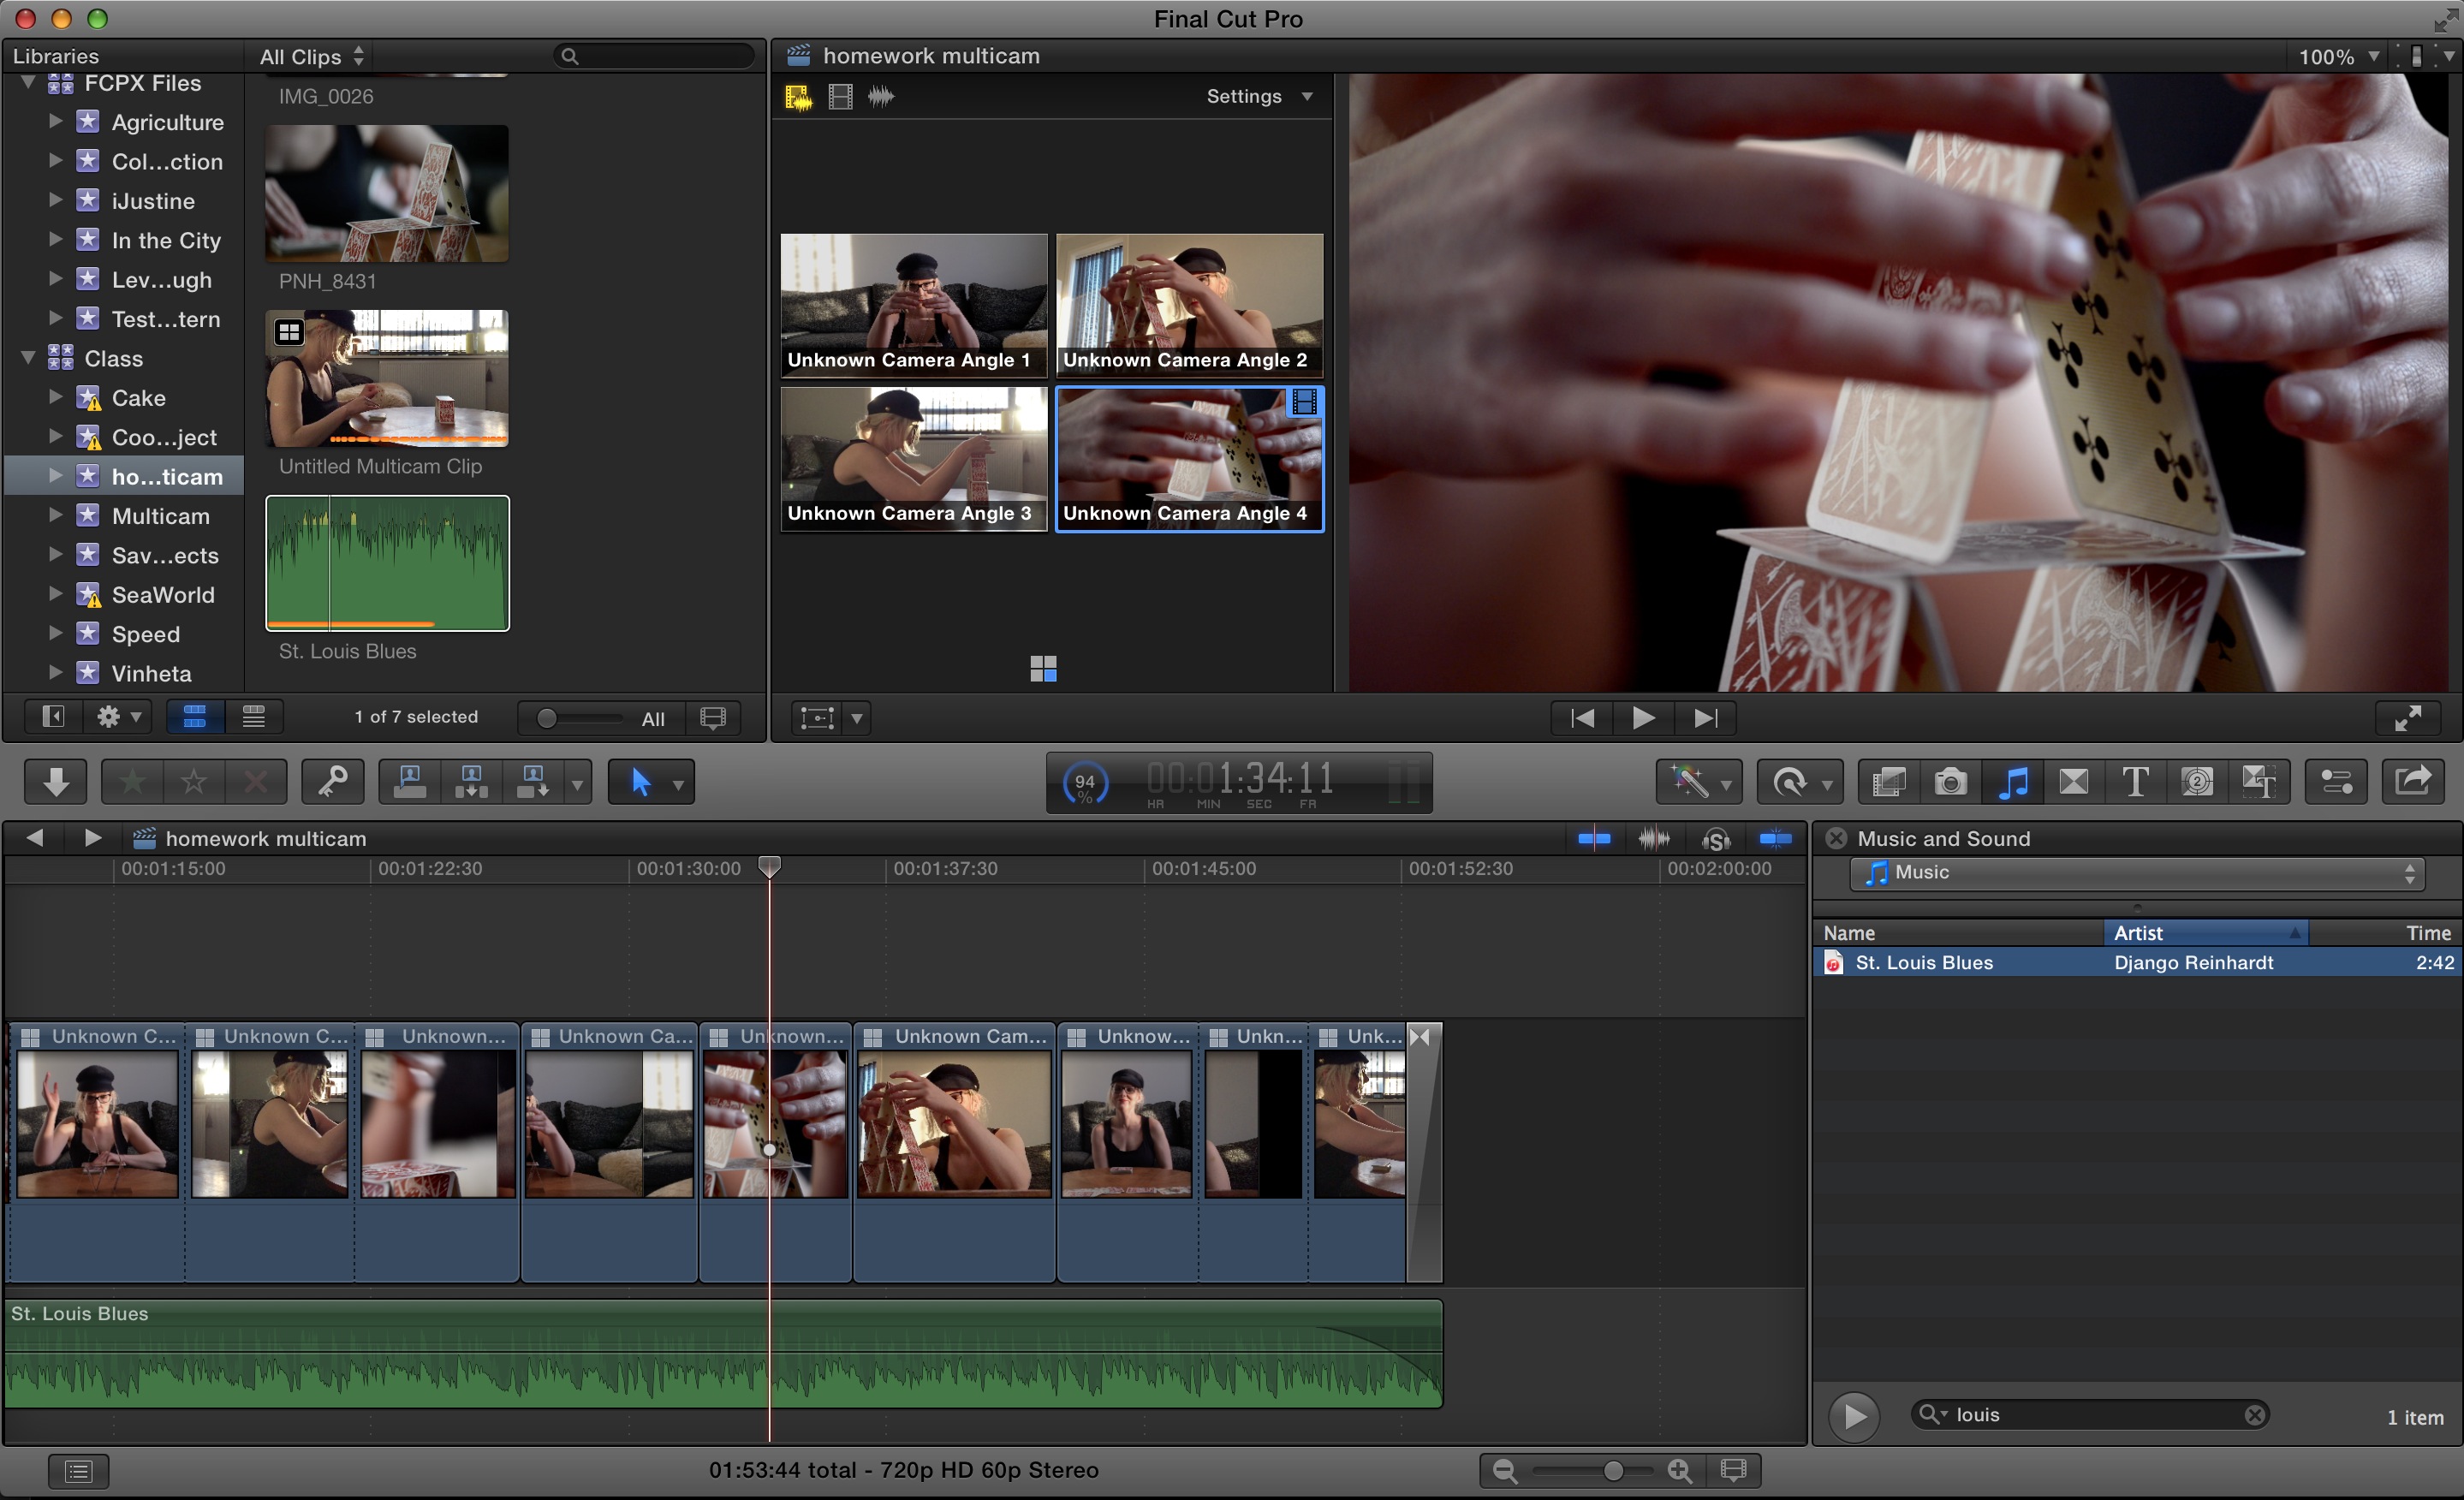The height and width of the screenshot is (1500, 2464).
Task: Connect clip to primary storyline button
Action: point(410,781)
